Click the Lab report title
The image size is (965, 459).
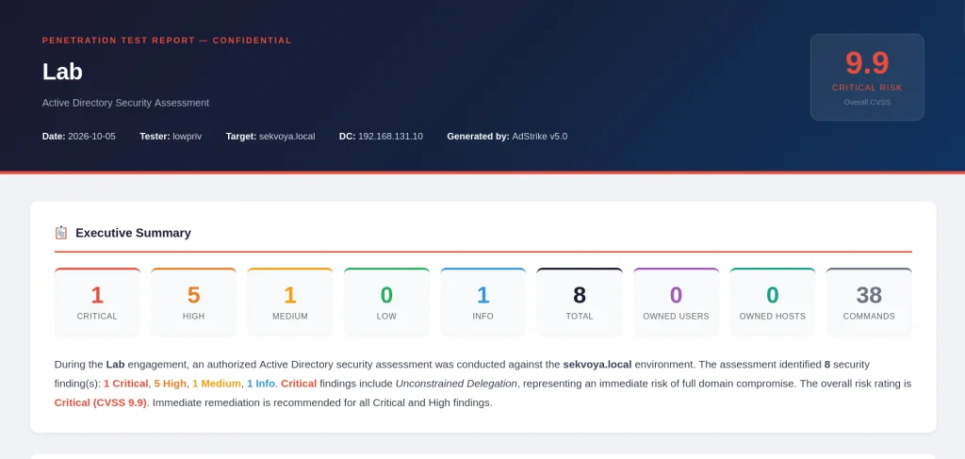tap(62, 72)
